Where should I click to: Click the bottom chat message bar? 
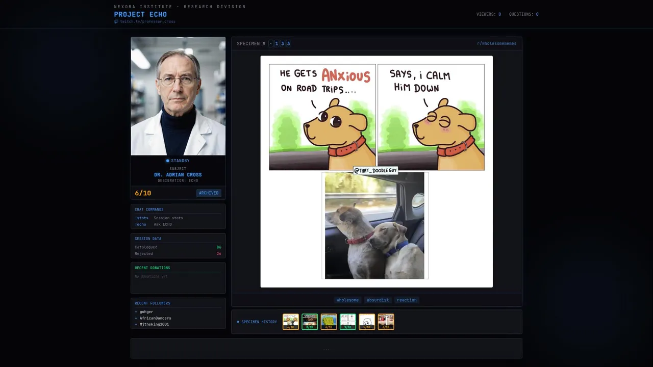(326, 349)
